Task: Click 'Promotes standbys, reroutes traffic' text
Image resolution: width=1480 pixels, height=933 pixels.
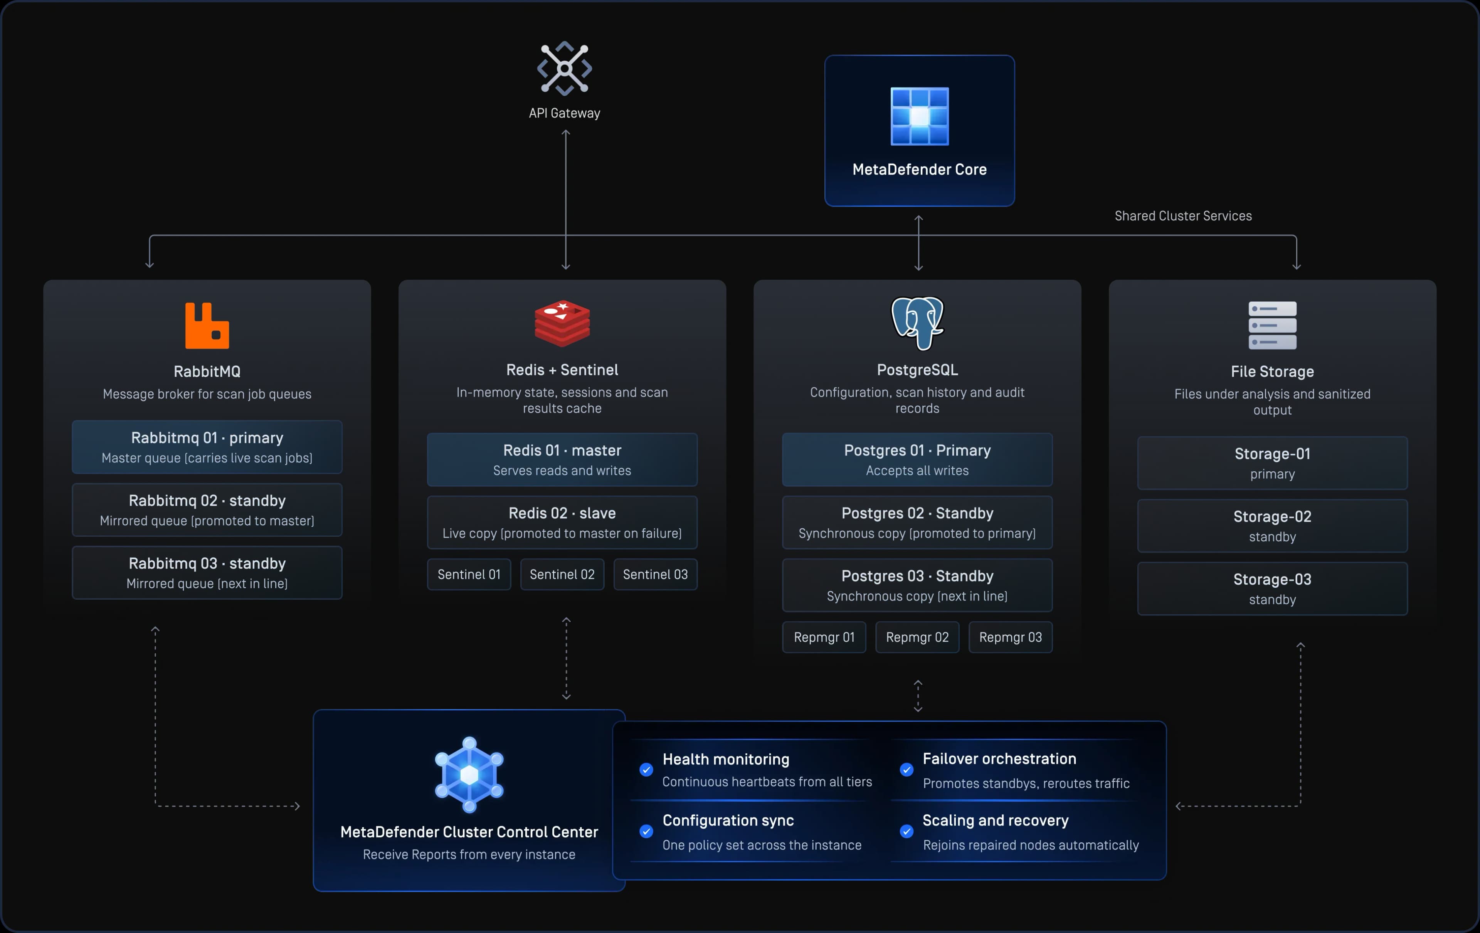Action: tap(1026, 783)
